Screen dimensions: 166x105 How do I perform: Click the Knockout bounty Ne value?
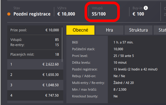tap(116, 96)
